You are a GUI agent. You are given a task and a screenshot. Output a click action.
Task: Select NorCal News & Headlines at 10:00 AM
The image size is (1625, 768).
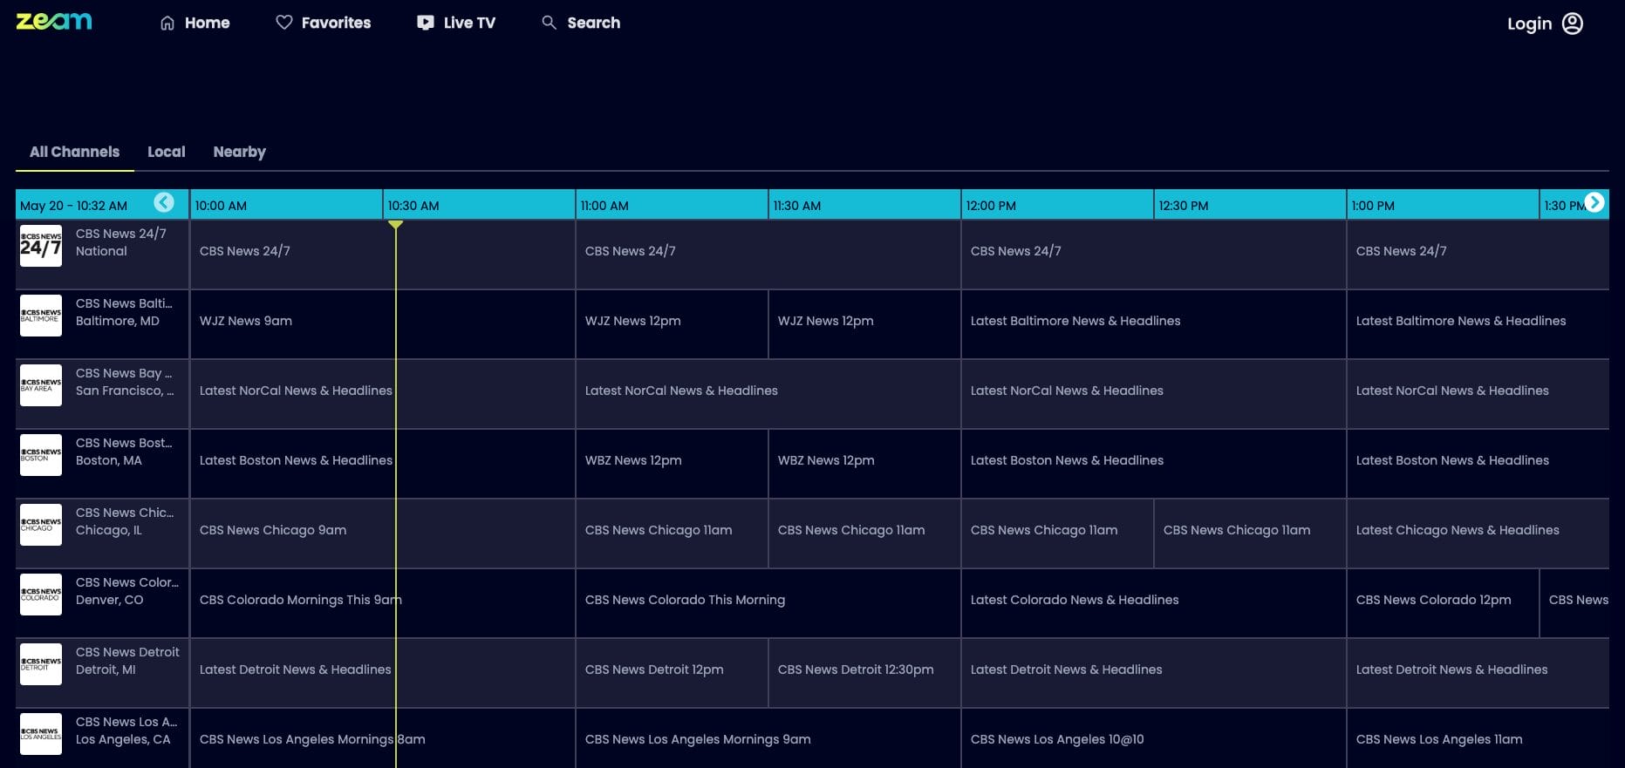click(383, 394)
